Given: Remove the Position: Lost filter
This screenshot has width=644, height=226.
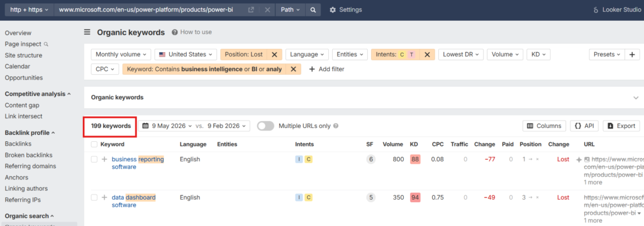Looking at the screenshot, I should [x=275, y=55].
